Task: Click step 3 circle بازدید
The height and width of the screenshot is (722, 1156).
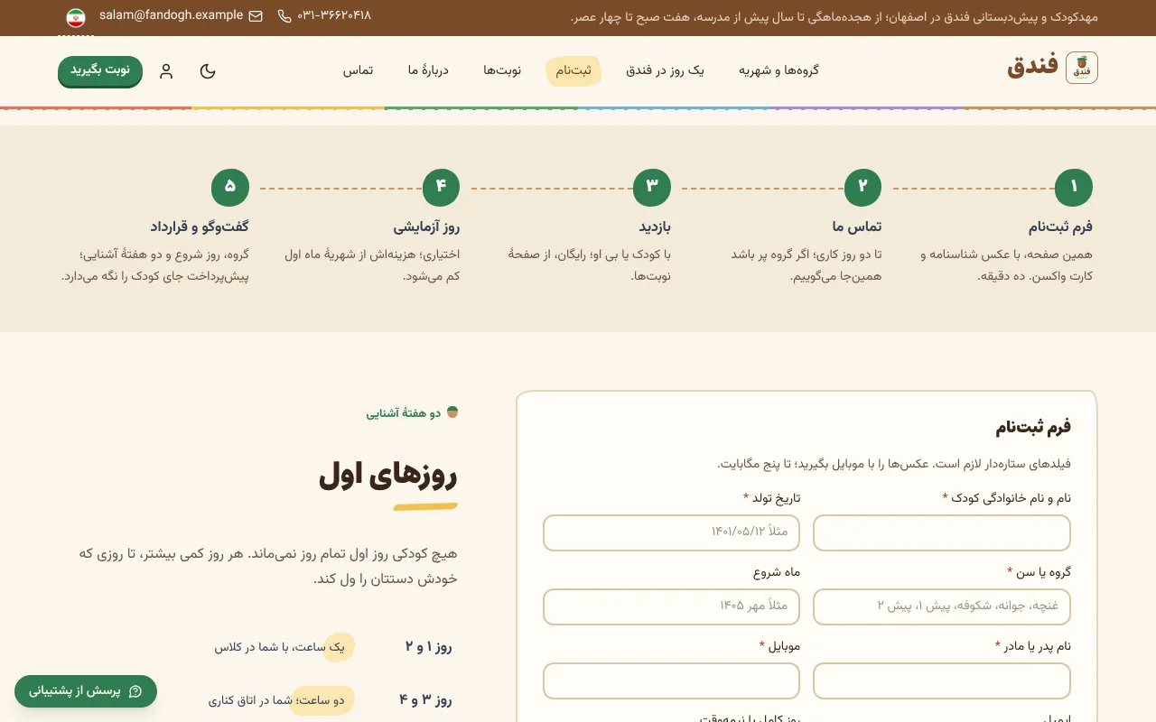Action: 652,188
